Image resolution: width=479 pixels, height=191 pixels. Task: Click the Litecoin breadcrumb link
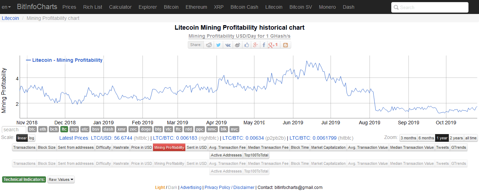pos(11,18)
